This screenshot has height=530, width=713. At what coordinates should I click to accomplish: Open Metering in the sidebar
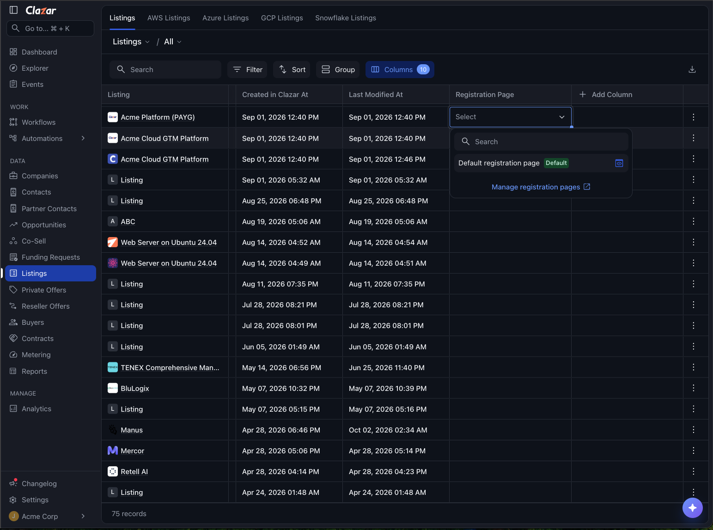(x=51, y=354)
